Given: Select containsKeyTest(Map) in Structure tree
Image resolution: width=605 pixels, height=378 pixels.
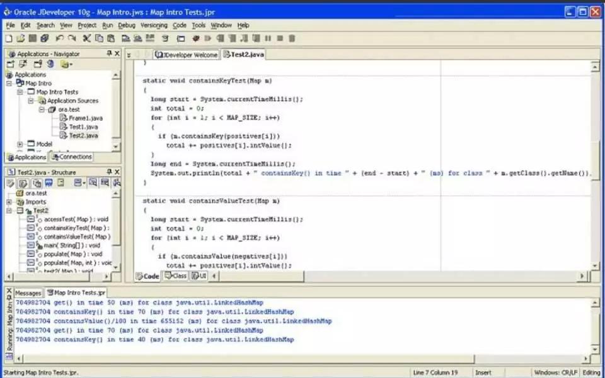Looking at the screenshot, I should [x=76, y=228].
